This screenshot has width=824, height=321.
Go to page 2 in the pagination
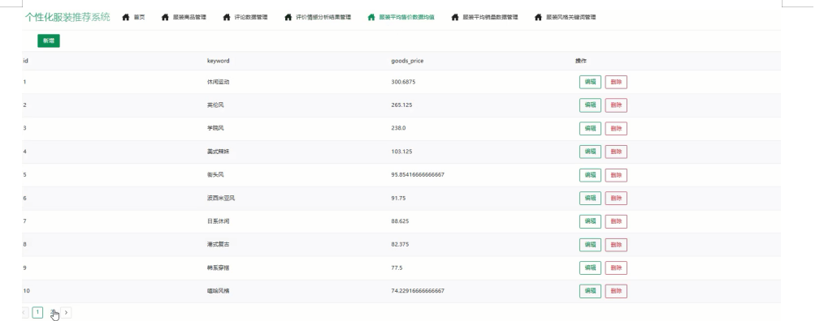52,313
